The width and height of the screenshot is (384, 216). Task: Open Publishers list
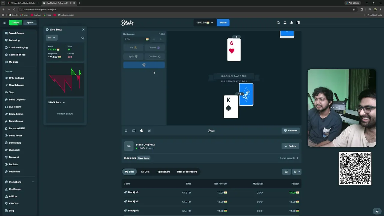[x=19, y=172]
